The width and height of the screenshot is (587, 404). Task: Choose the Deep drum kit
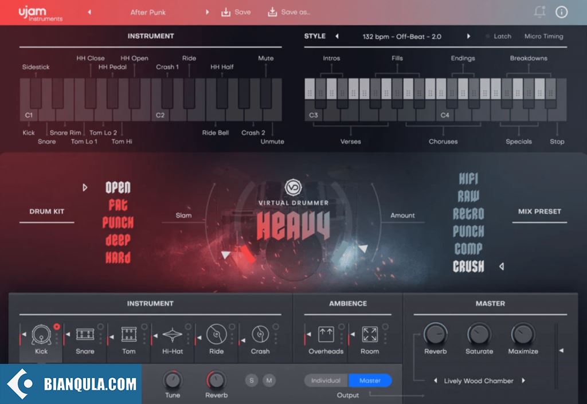click(x=118, y=240)
